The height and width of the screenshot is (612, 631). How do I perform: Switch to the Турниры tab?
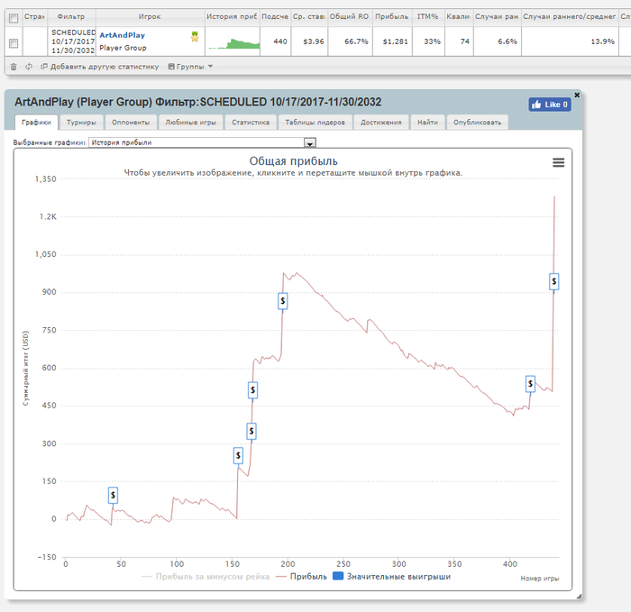[81, 123]
